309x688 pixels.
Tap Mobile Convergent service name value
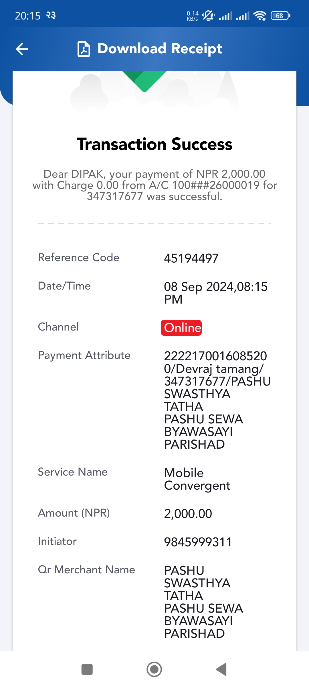(x=197, y=479)
